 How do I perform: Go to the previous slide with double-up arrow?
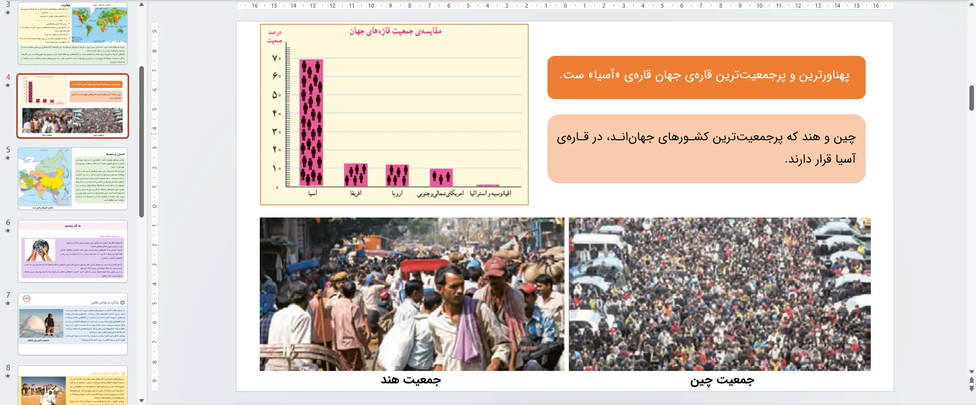971,380
